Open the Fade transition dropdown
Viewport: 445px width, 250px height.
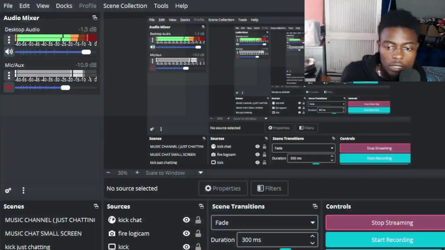pos(264,223)
